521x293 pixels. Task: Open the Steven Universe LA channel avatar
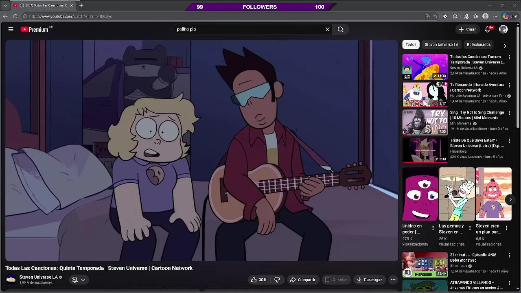(11, 279)
